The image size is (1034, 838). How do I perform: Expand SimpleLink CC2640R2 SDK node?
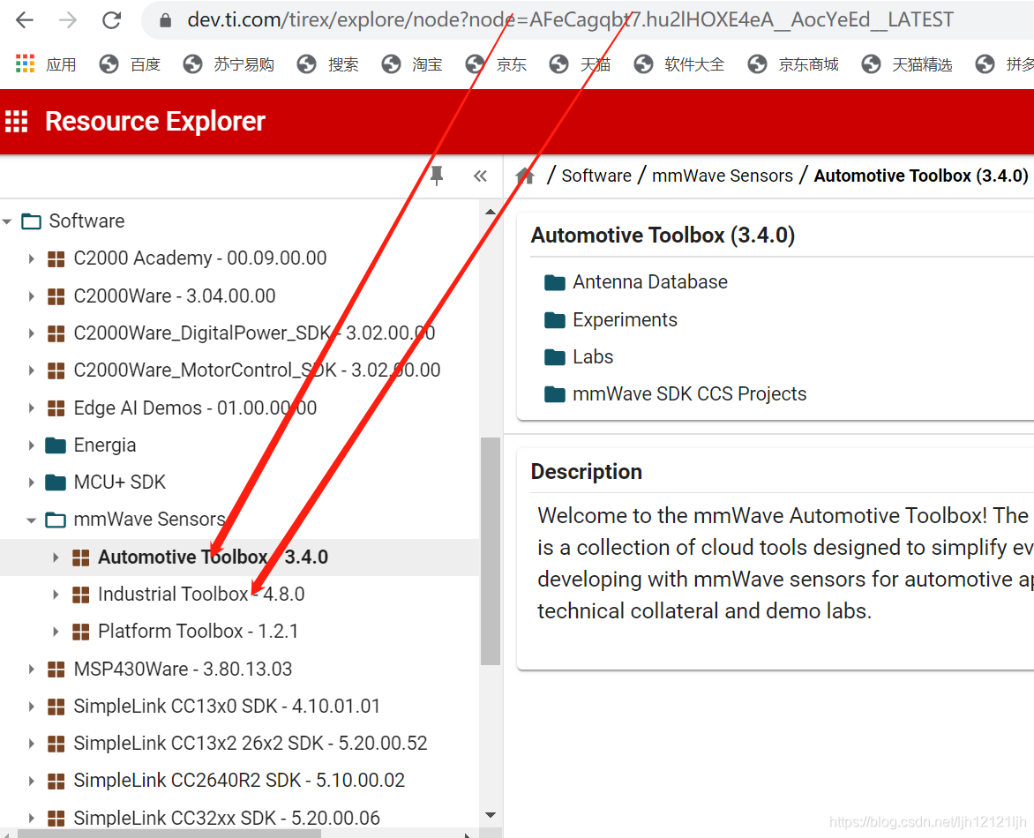click(x=31, y=781)
